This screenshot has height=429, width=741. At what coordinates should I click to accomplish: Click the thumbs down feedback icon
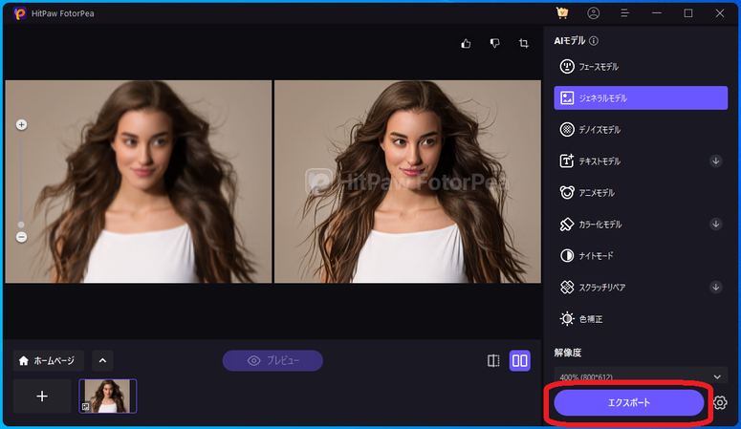tap(494, 44)
